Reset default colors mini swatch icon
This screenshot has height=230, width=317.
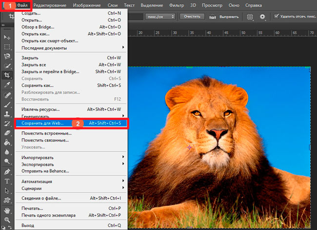tap(3, 228)
